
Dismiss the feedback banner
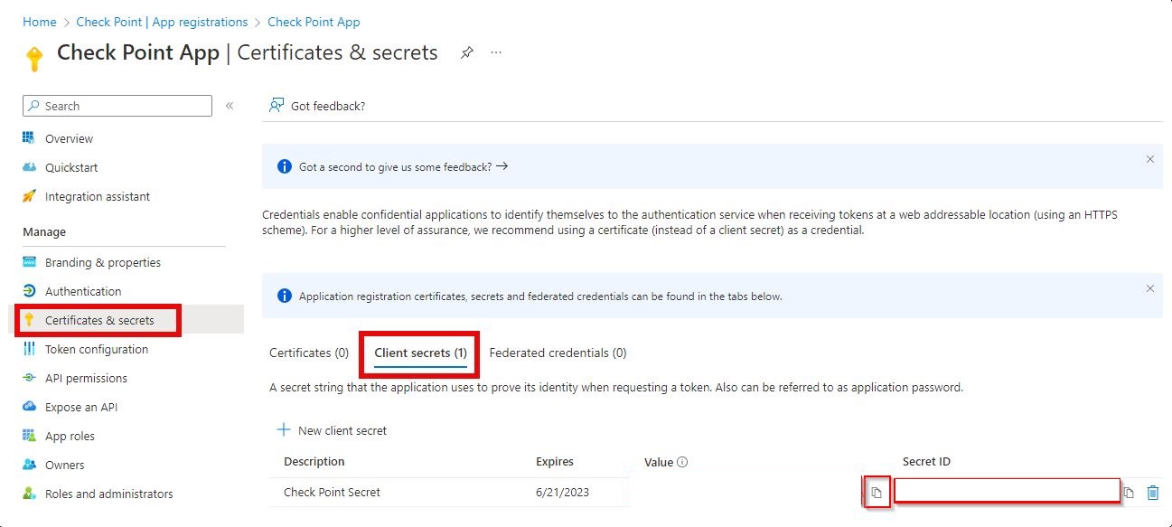pyautogui.click(x=1149, y=159)
